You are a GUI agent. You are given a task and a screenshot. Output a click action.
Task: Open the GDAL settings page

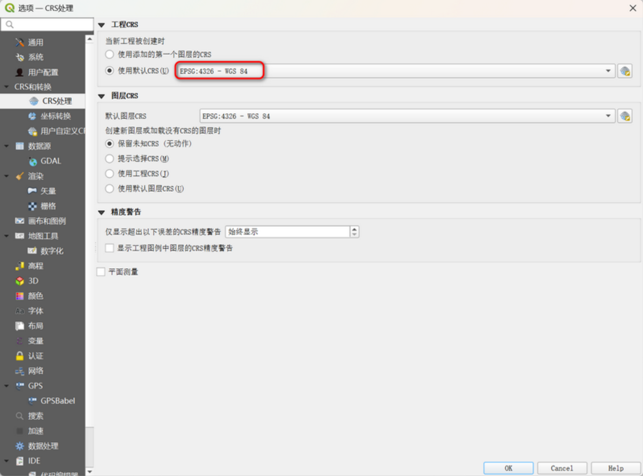(x=50, y=161)
